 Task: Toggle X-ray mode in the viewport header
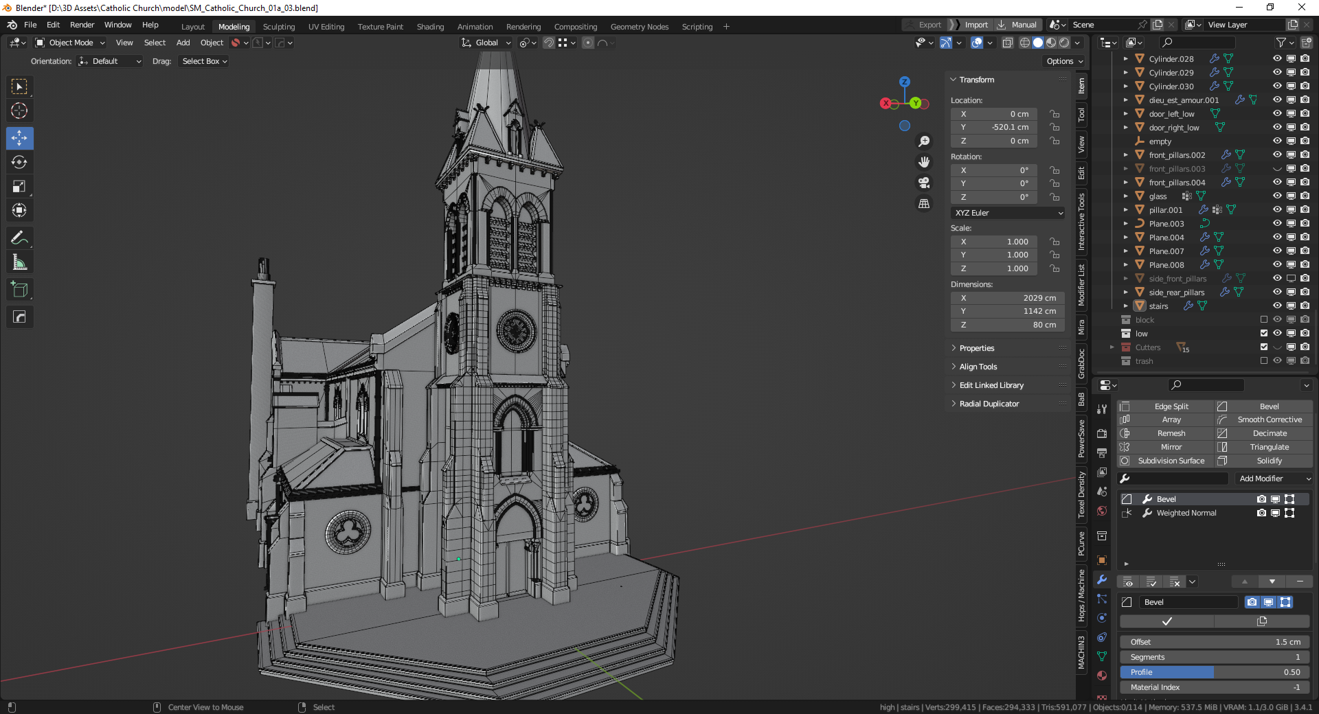[1007, 43]
